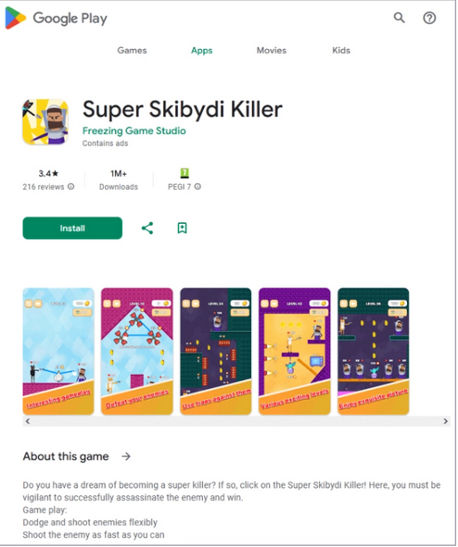458x547 pixels.
Task: Open the search magnifier icon
Action: coord(399,18)
